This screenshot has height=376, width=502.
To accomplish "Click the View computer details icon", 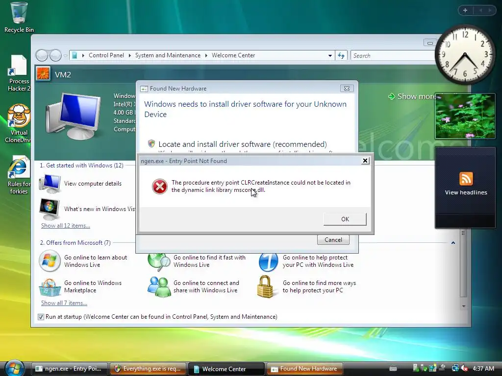I will 50,184.
